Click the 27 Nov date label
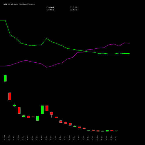The height and width of the screenshot is (145, 145). coord(14,138)
